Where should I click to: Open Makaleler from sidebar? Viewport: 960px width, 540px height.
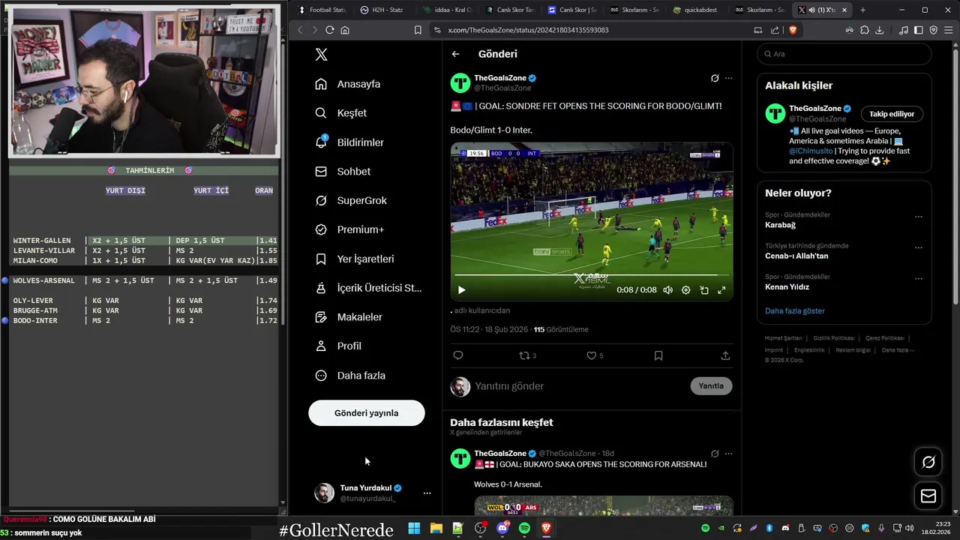click(349, 317)
